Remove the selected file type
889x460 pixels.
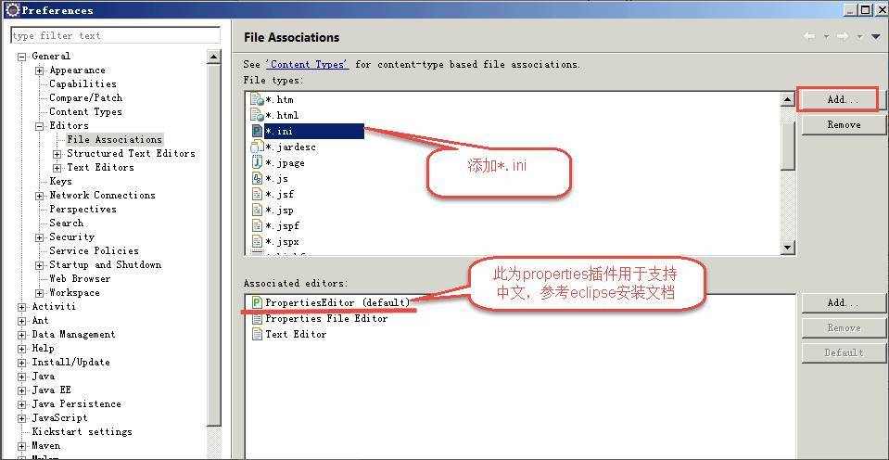pos(843,125)
